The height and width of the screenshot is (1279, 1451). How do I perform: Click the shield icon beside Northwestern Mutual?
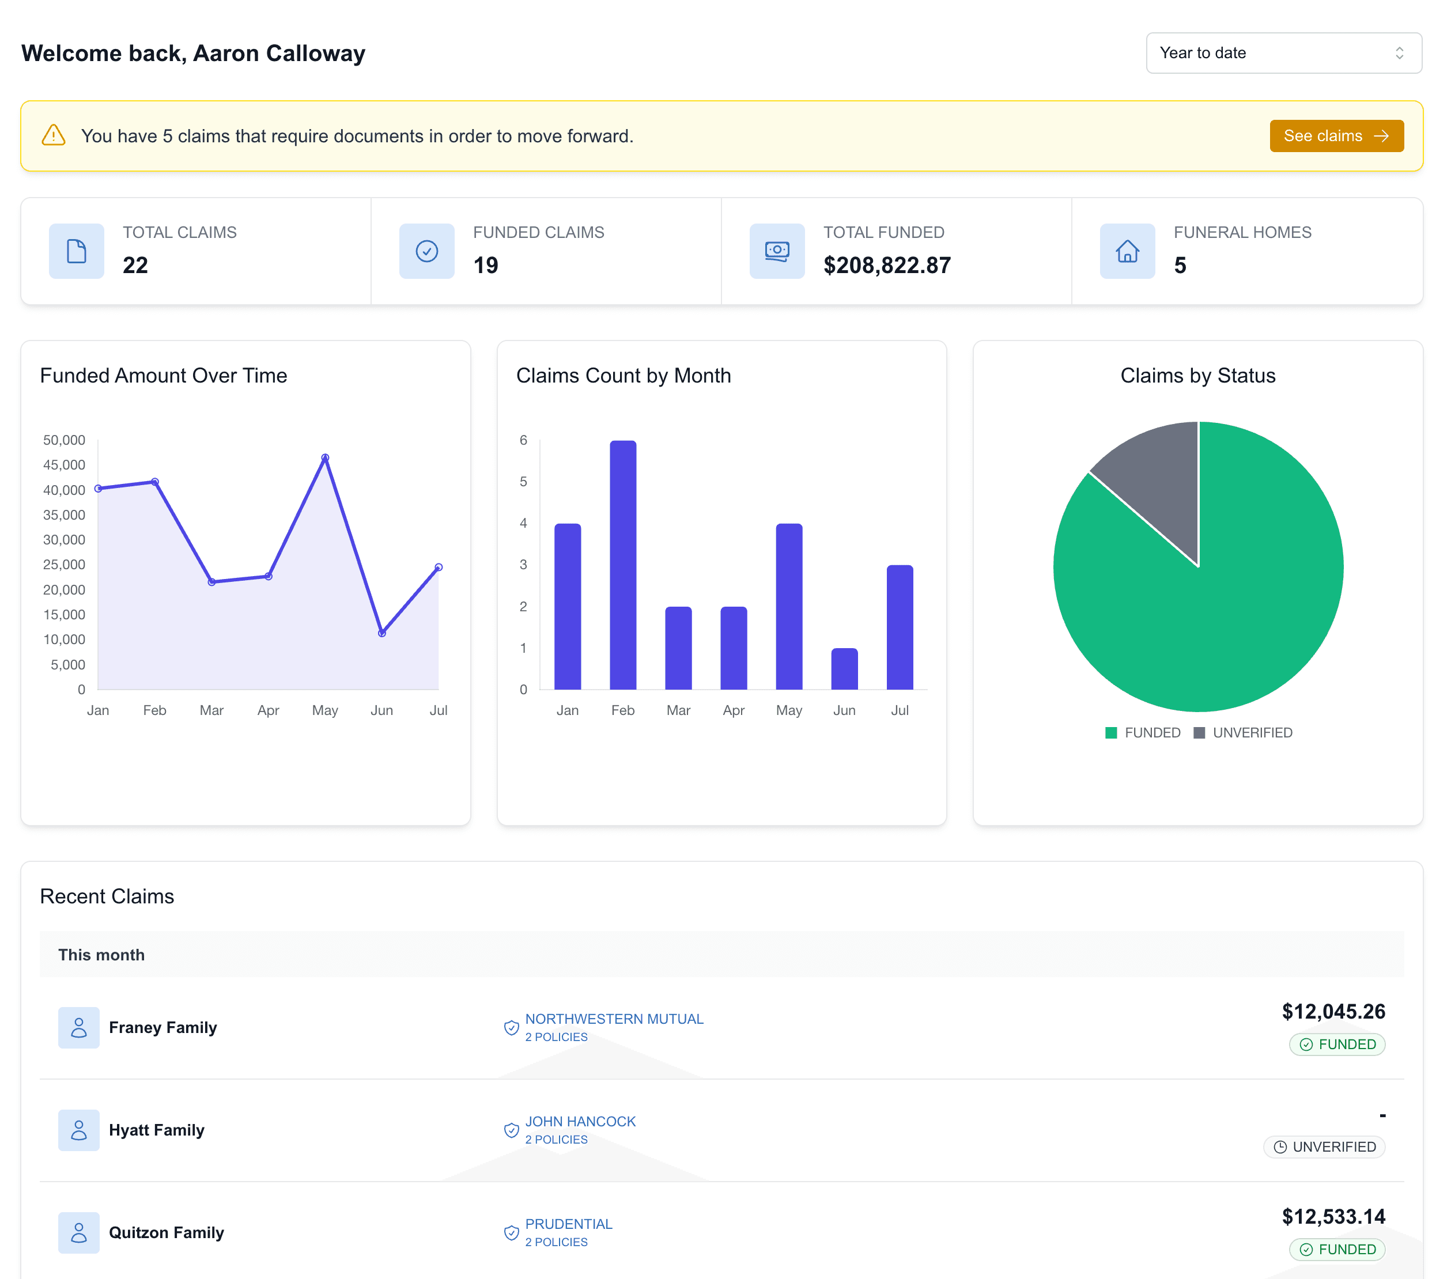(511, 1027)
